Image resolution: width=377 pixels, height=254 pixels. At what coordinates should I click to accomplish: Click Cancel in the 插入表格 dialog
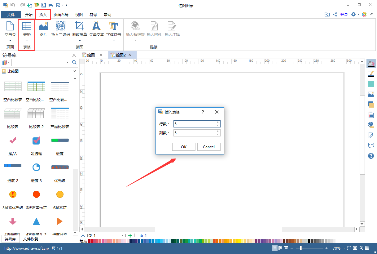[x=209, y=147]
